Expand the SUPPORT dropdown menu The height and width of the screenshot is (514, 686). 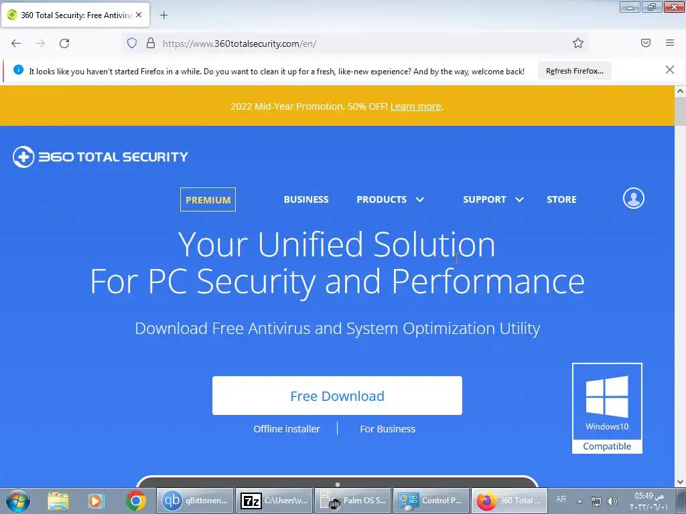pyautogui.click(x=493, y=199)
